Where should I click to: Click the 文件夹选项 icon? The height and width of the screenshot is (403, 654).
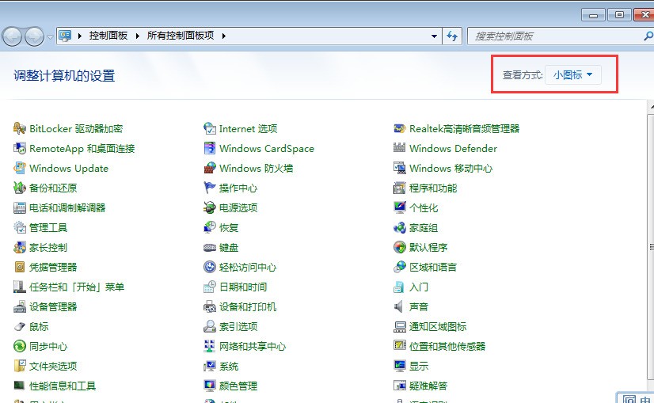tap(19, 366)
